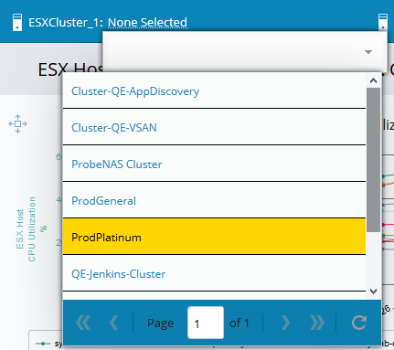Select Cluster-QE-VSAN from the list
394x350 pixels.
[214, 128]
